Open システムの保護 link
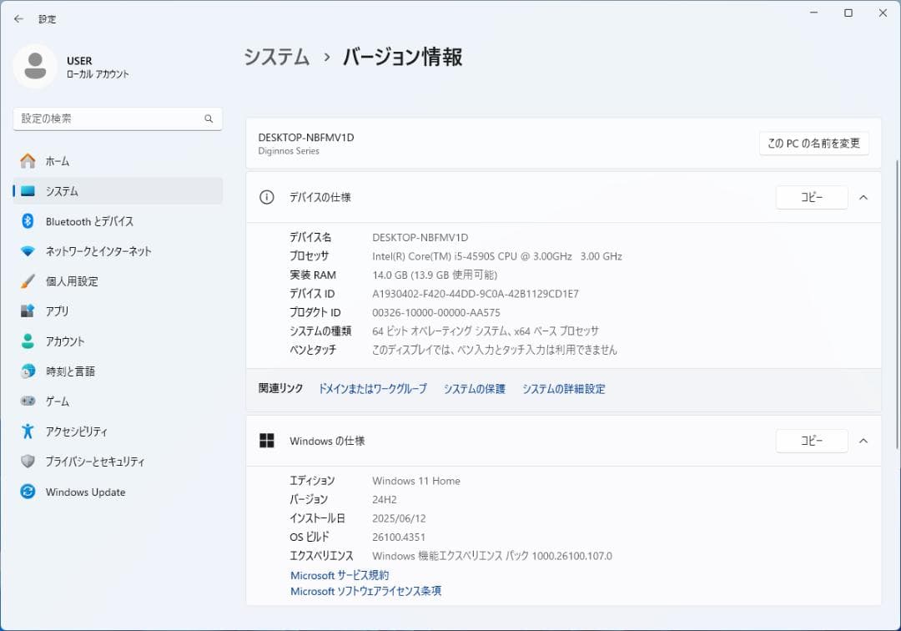Viewport: 901px width, 631px height. (474, 389)
